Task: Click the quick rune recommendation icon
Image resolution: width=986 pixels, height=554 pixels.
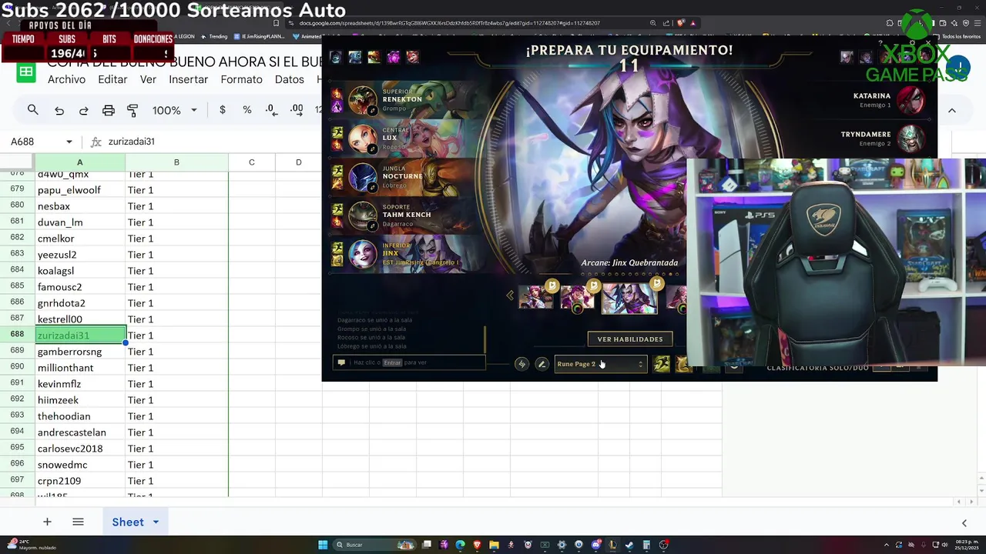Action: click(x=522, y=364)
